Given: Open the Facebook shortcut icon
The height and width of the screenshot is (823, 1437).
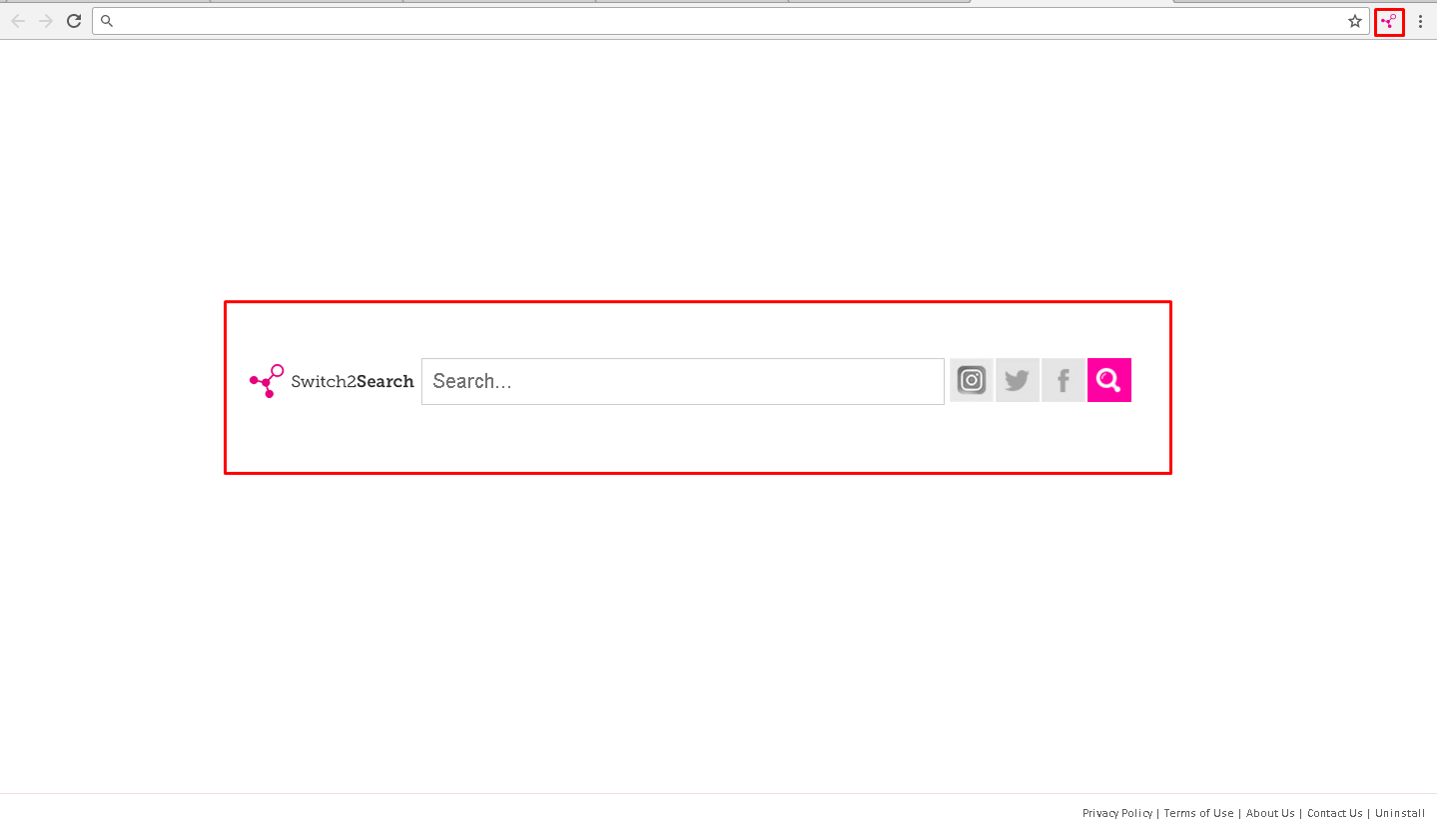Looking at the screenshot, I should point(1064,380).
